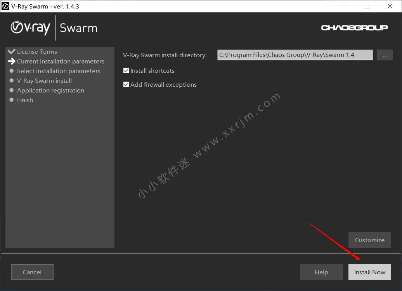Image resolution: width=402 pixels, height=291 pixels.
Task: Click the Chaos Group logo
Action: (354, 27)
